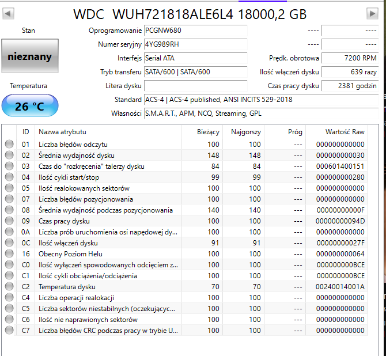Image resolution: width=386 pixels, height=356 pixels.
Task: Click status circle for attribute C6
Action: point(9,319)
